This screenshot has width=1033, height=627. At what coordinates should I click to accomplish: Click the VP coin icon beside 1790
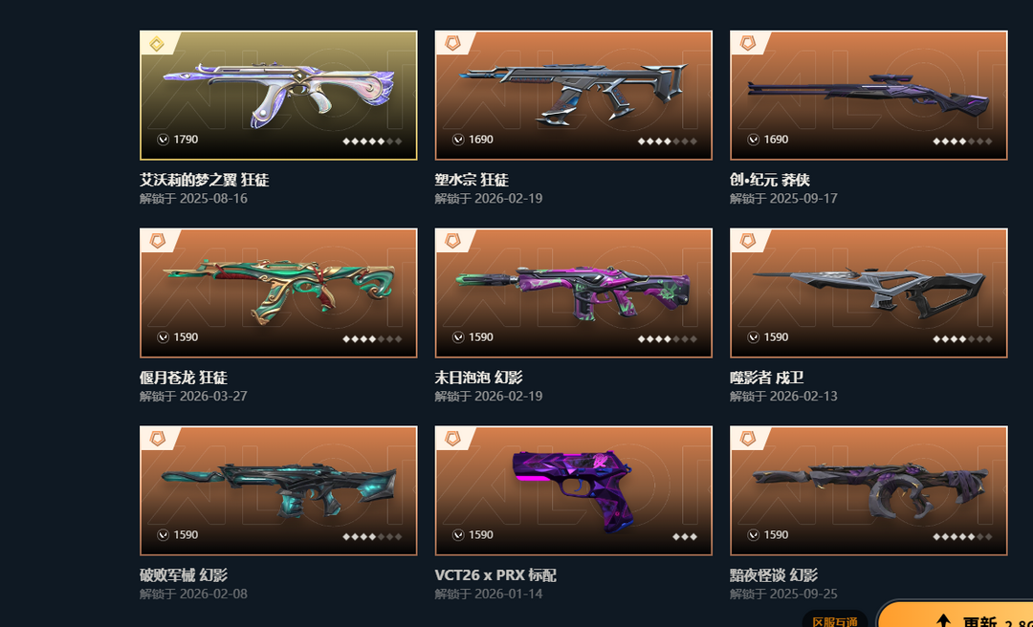point(163,140)
